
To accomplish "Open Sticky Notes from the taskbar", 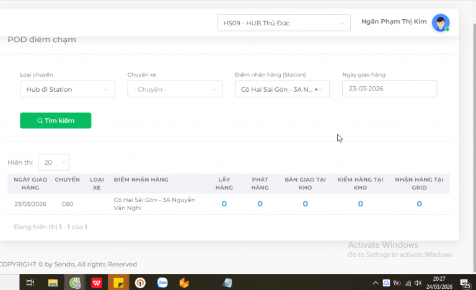I will [118, 283].
